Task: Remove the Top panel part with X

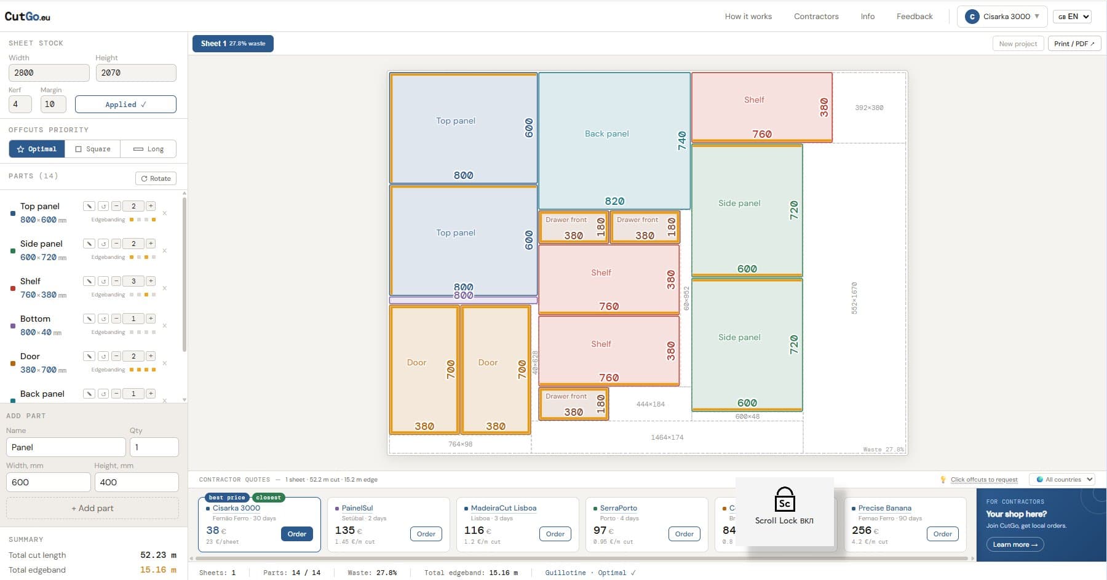Action: pyautogui.click(x=165, y=213)
